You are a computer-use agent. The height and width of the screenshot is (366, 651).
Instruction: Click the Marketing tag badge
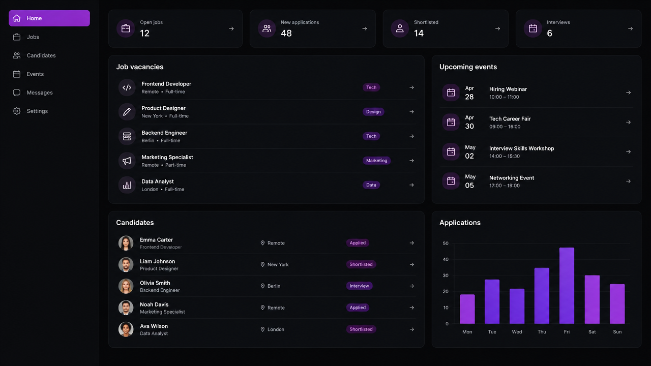click(x=377, y=161)
